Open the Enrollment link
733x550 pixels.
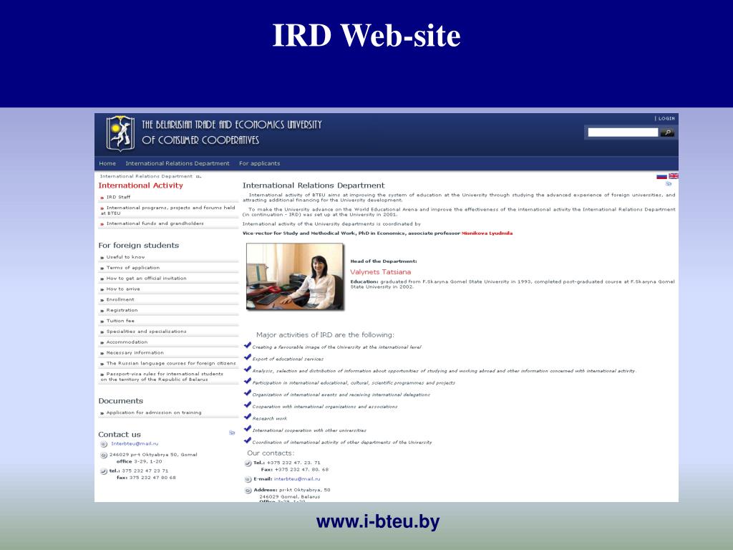tap(120, 299)
